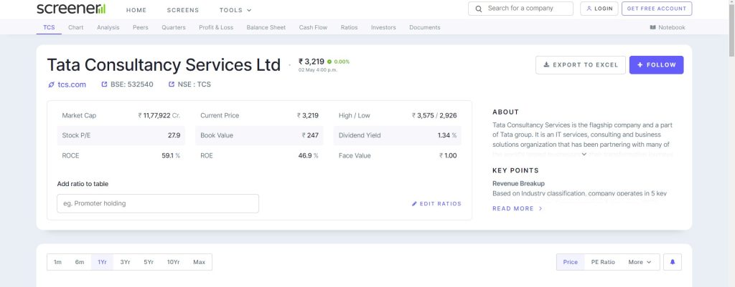The image size is (735, 287).
Task: Click the Tata Consultancy Services Ltd title
Action: [164, 64]
